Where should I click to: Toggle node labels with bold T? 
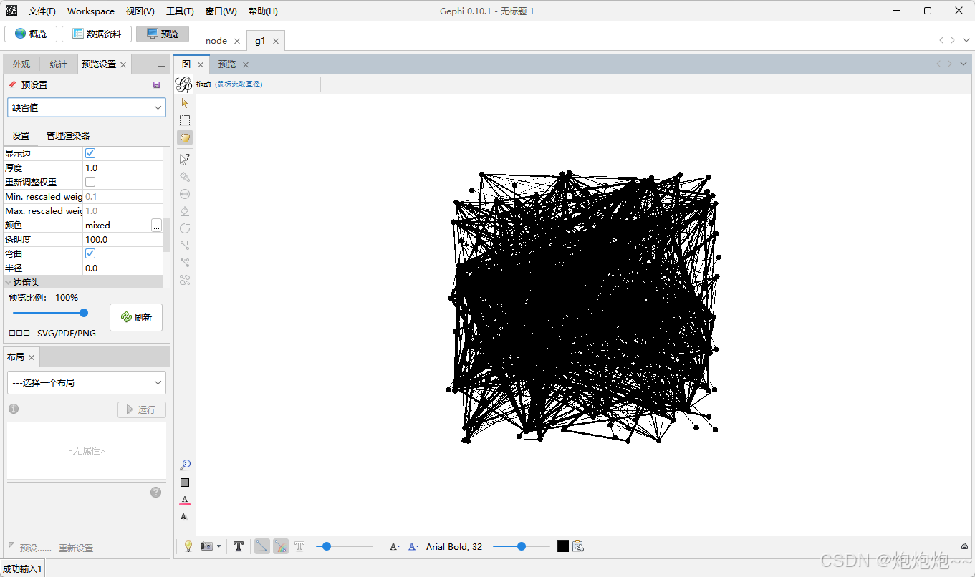click(239, 546)
